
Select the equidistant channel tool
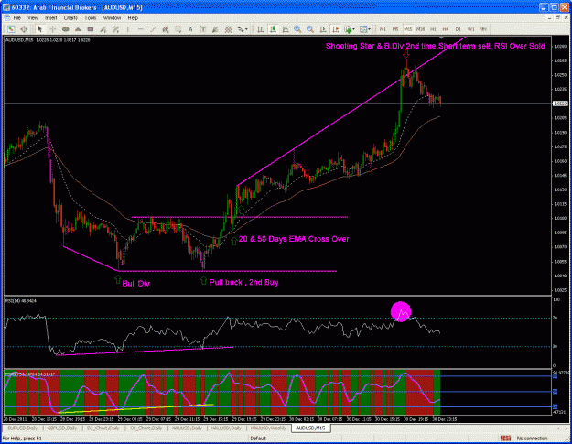(x=166, y=29)
